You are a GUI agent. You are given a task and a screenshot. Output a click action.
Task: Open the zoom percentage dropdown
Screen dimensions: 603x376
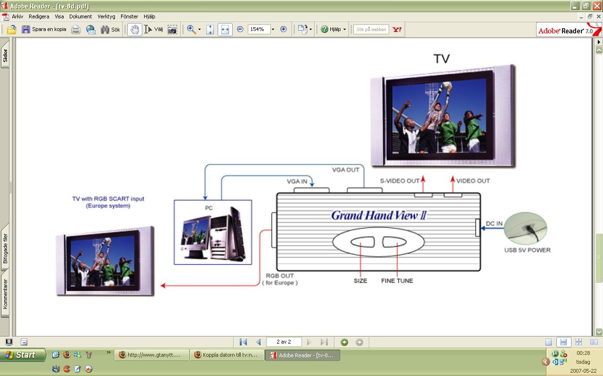pos(273,29)
